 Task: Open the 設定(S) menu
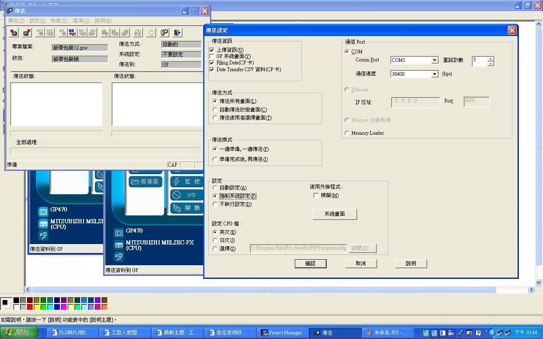click(37, 20)
